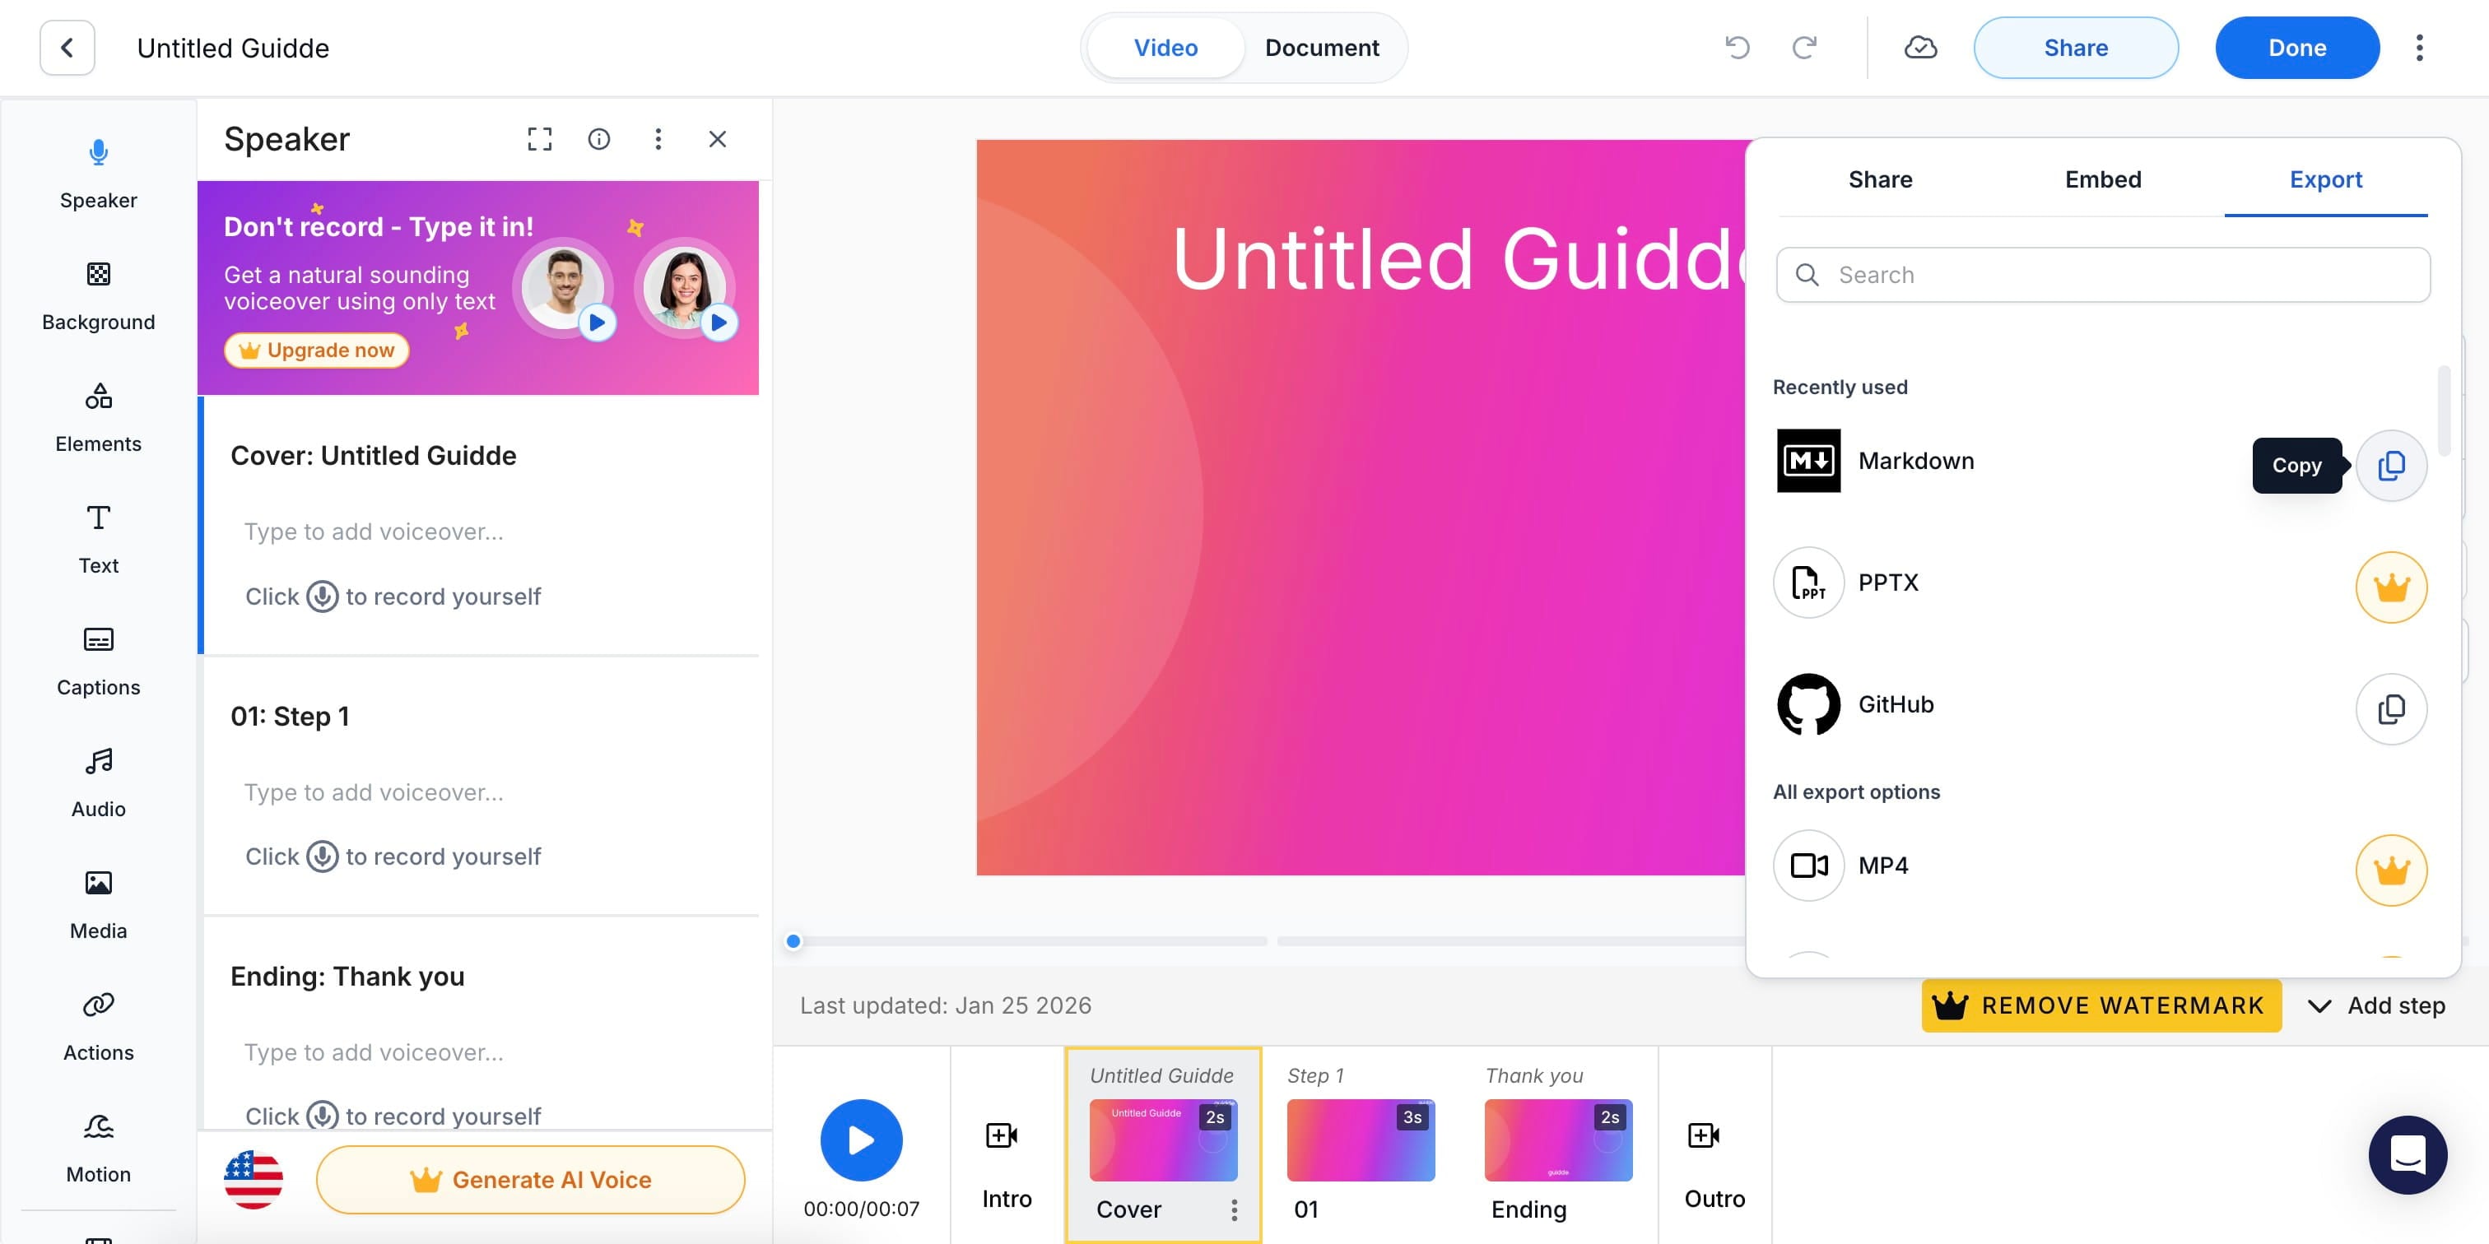Switch to Document view mode
Viewport: 2489px width, 1244px height.
1321,48
